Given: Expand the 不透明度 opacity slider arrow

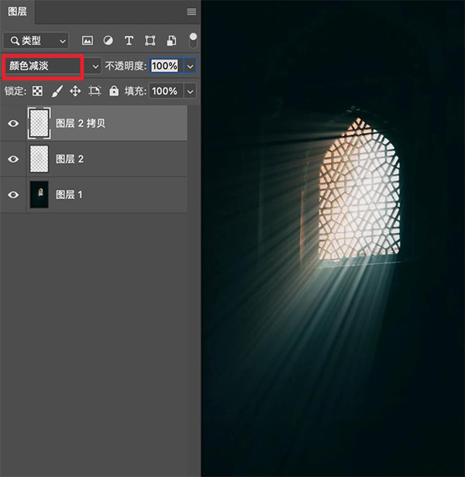Looking at the screenshot, I should point(191,66).
